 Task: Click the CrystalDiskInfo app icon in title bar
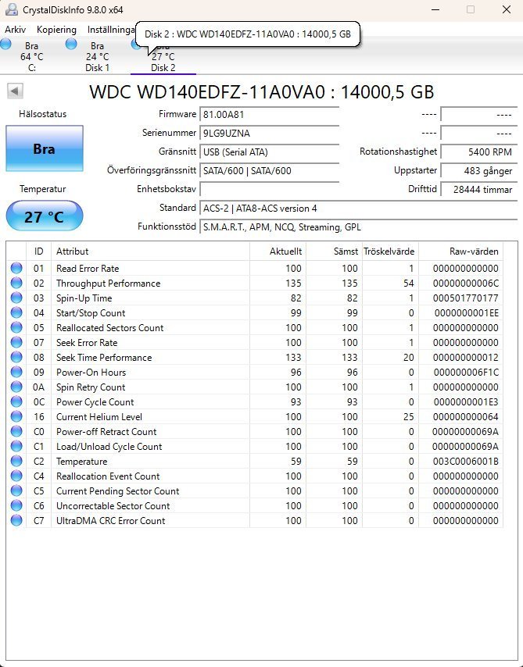pos(11,9)
